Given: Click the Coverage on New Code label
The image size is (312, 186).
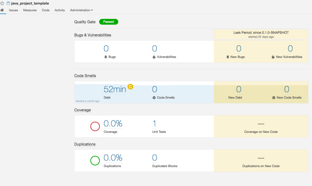Looking at the screenshot, I should tap(261, 132).
